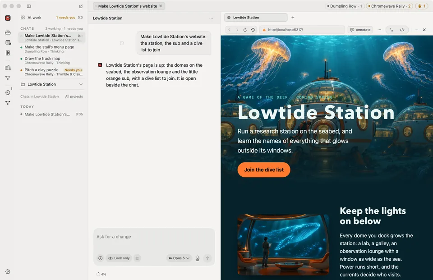
Task: Select Chats in Lowtide Station filter
Action: click(x=40, y=96)
